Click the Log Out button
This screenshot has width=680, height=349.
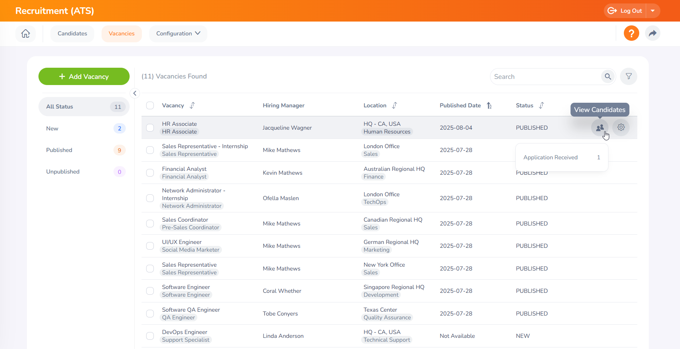click(x=625, y=11)
